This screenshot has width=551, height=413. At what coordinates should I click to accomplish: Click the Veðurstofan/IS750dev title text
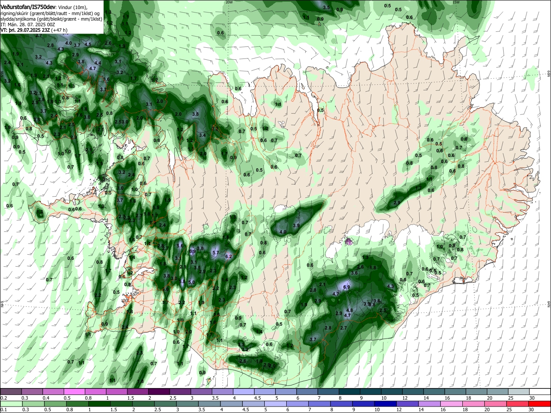coord(28,7)
